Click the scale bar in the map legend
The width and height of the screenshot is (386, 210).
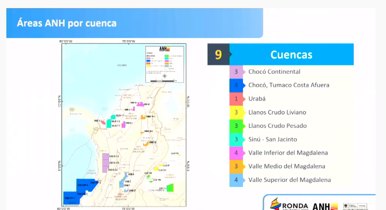tap(162, 81)
